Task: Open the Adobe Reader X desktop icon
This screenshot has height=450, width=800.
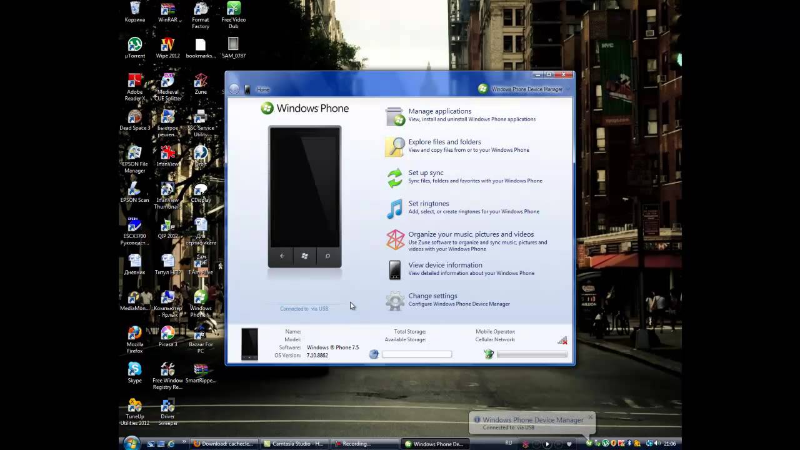Action: (x=135, y=87)
